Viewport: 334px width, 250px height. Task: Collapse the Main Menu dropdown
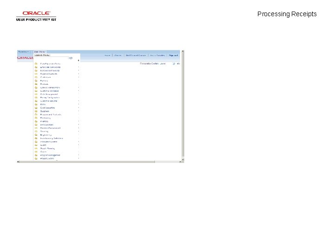point(40,52)
